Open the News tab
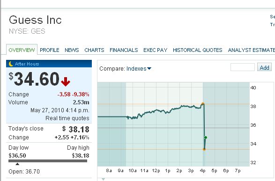Screen dimensions: 275x181 (x=72, y=50)
